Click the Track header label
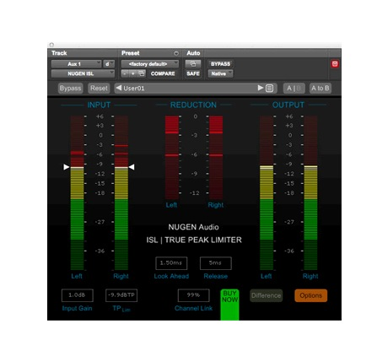388x351 pixels. [59, 53]
